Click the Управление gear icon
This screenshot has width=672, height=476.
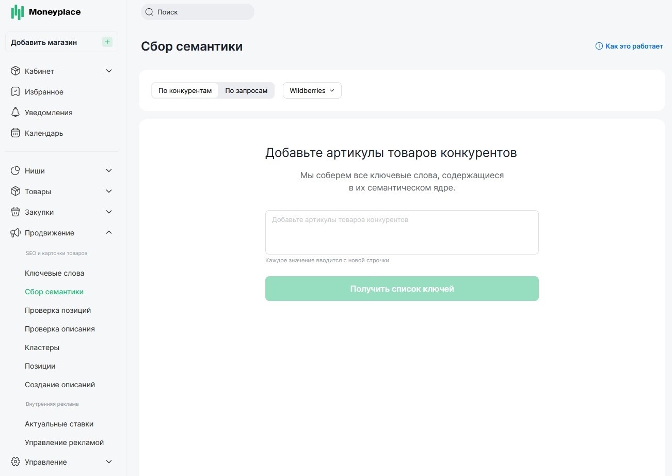click(15, 462)
